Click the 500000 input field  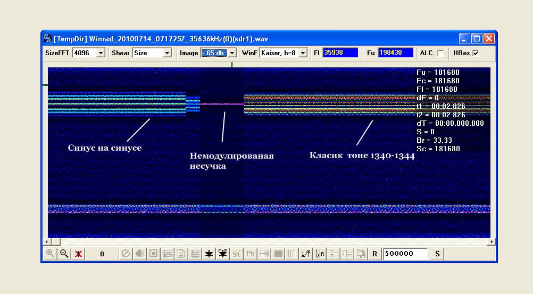pos(405,254)
